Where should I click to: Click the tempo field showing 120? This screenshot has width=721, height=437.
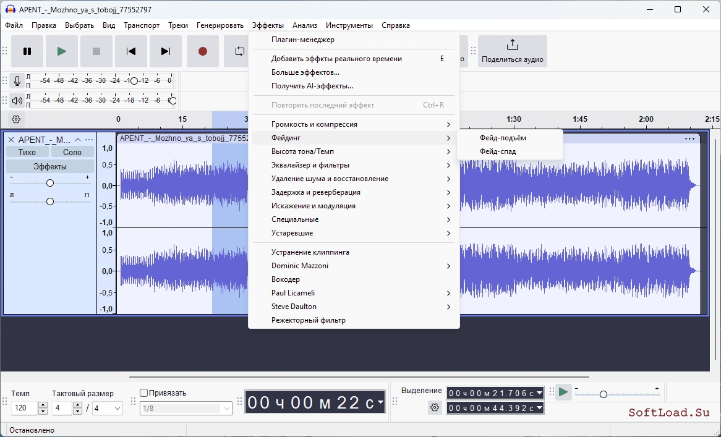point(24,408)
